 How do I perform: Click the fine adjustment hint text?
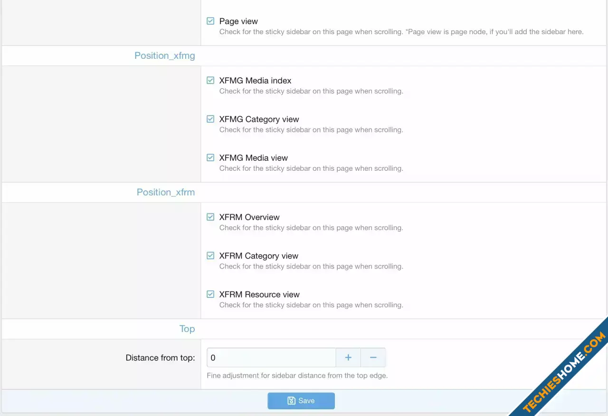297,376
